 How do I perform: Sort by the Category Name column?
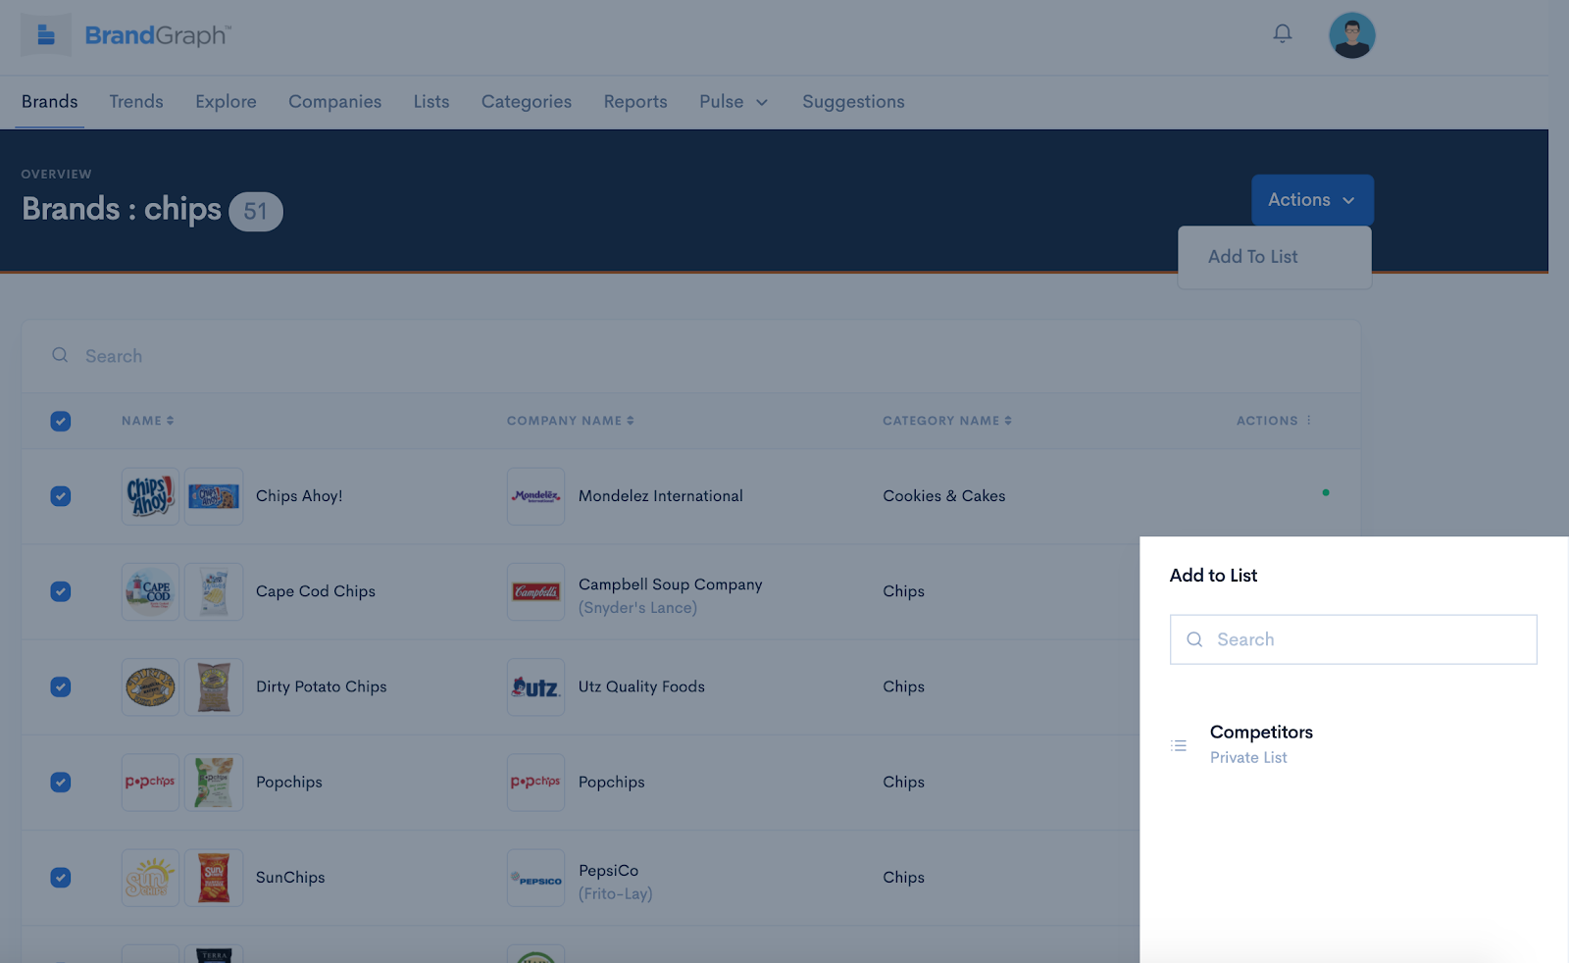click(x=947, y=421)
